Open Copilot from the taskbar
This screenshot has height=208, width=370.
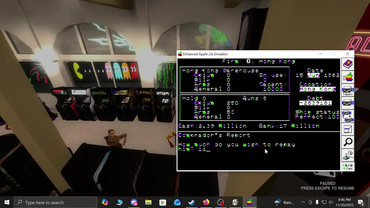[105, 202]
